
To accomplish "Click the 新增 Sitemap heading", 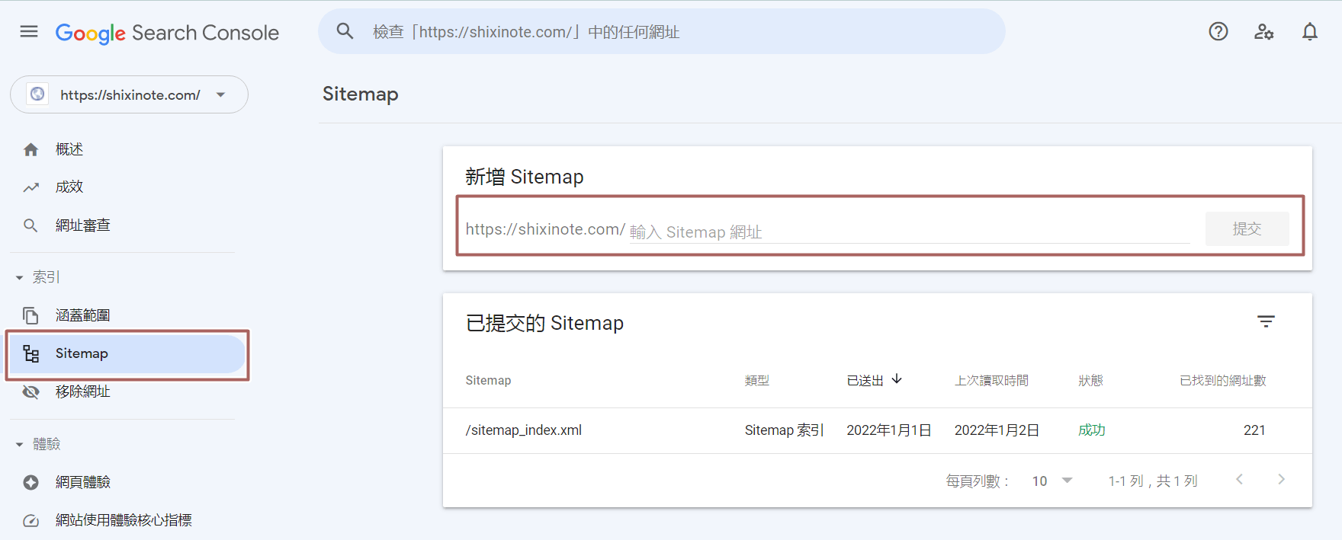I will coord(525,177).
